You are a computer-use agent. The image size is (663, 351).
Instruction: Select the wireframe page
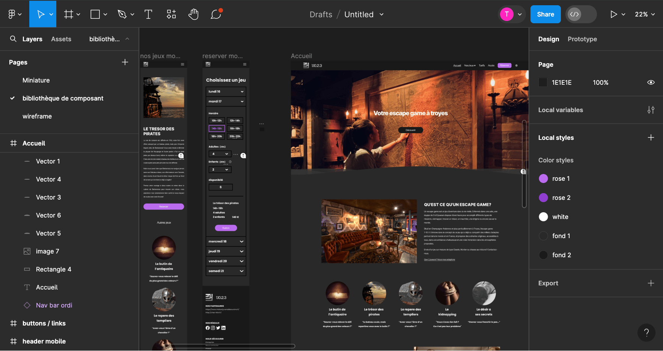point(37,116)
